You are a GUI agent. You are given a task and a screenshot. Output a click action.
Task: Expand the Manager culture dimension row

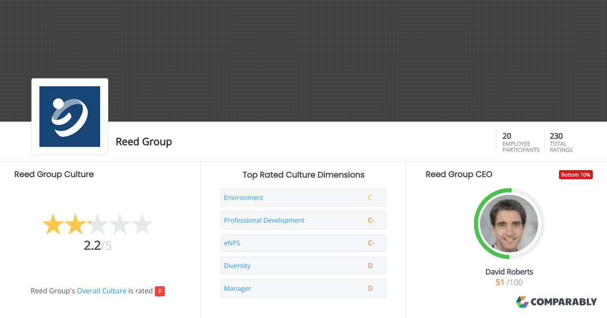pos(303,288)
